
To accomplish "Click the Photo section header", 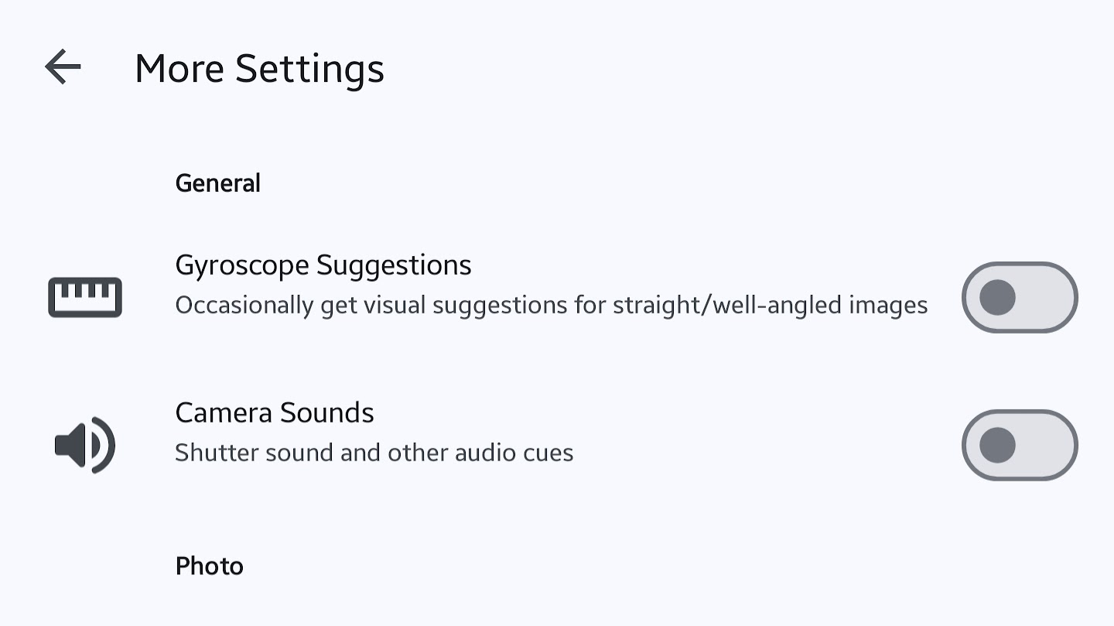I will 210,566.
